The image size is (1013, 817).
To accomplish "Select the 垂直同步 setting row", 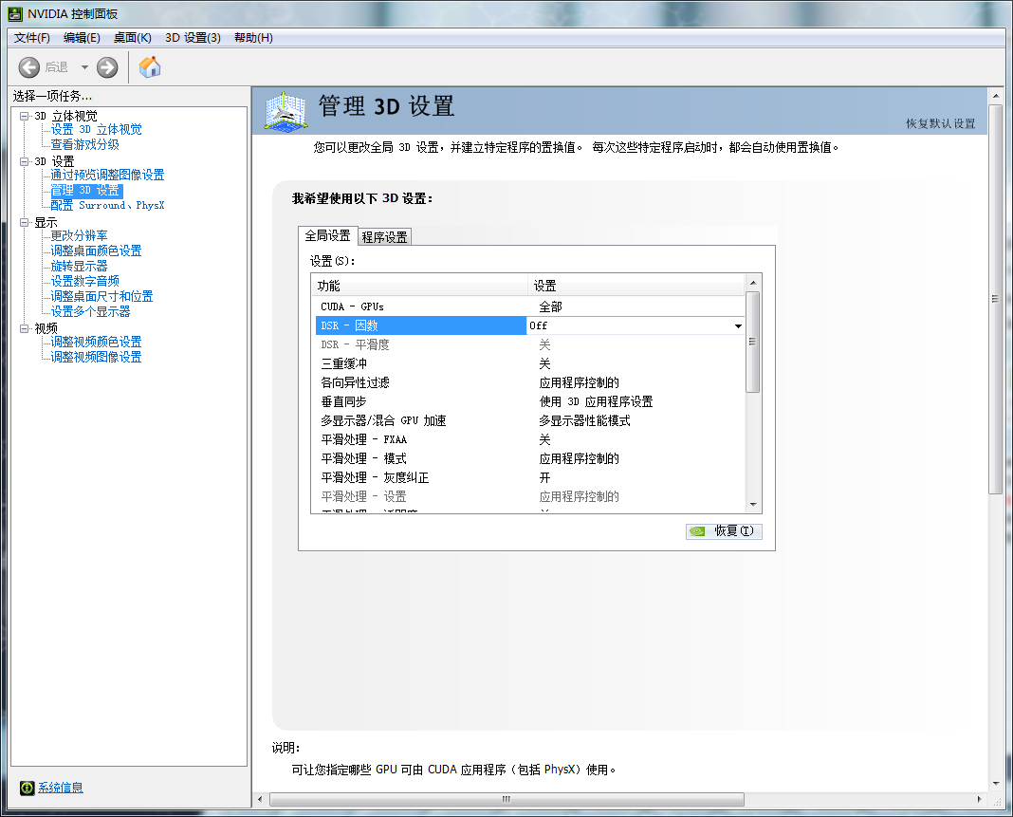I will [x=530, y=401].
